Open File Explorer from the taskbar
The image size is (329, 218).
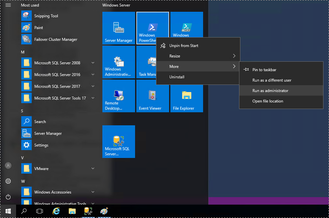[x=72, y=211]
